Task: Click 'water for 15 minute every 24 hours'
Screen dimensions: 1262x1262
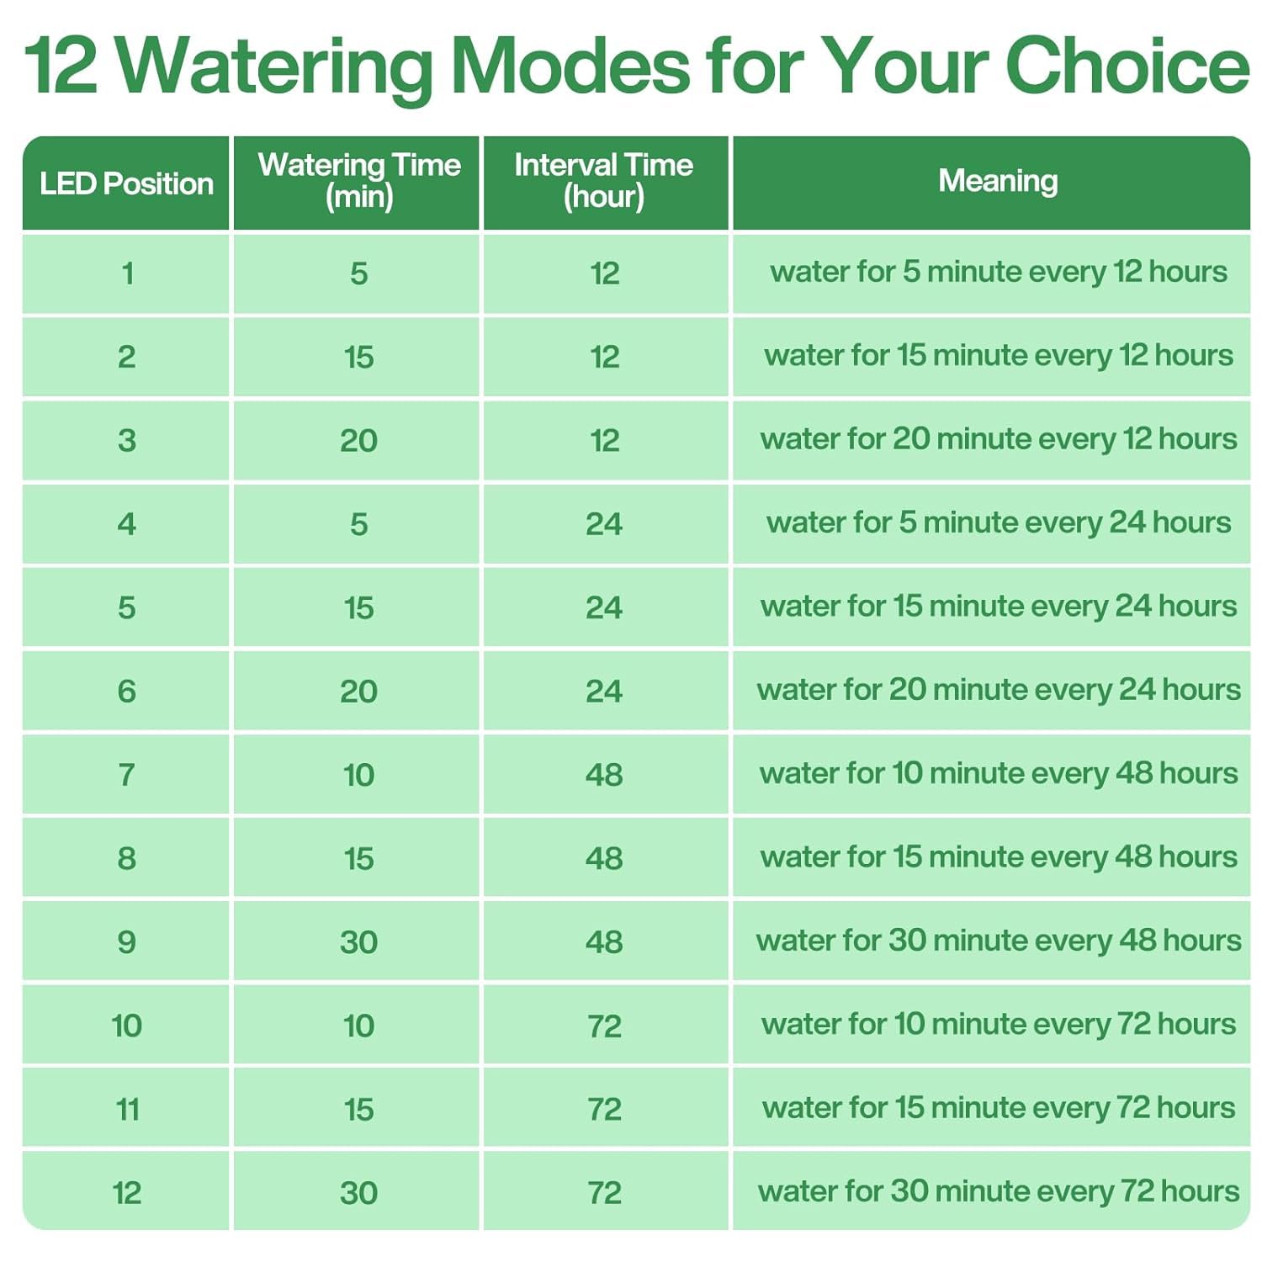Action: (998, 607)
